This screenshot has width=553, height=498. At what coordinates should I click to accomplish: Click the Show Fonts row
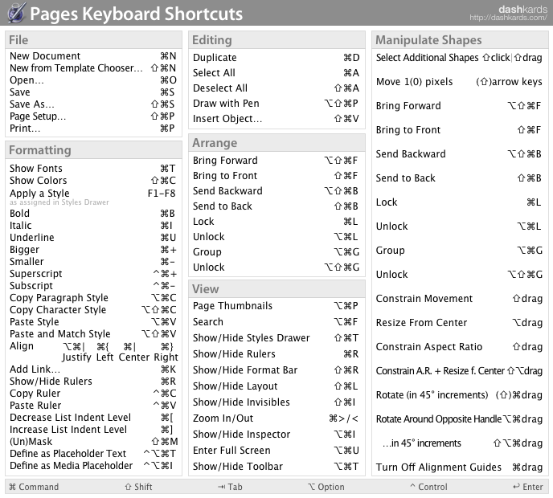point(93,169)
